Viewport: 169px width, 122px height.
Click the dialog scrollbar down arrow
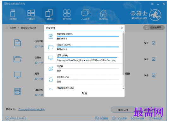coord(124,89)
